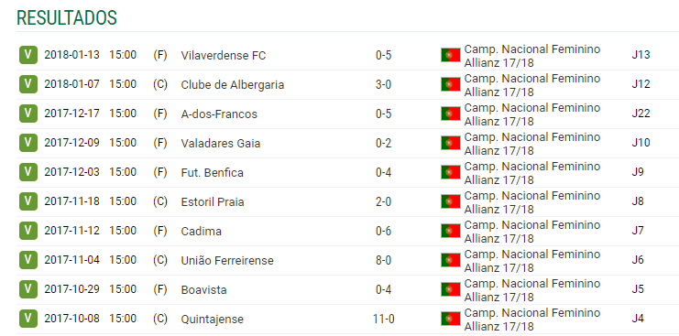Click the Portugal flag in Boavista row
This screenshot has width=679, height=336.
(x=450, y=289)
